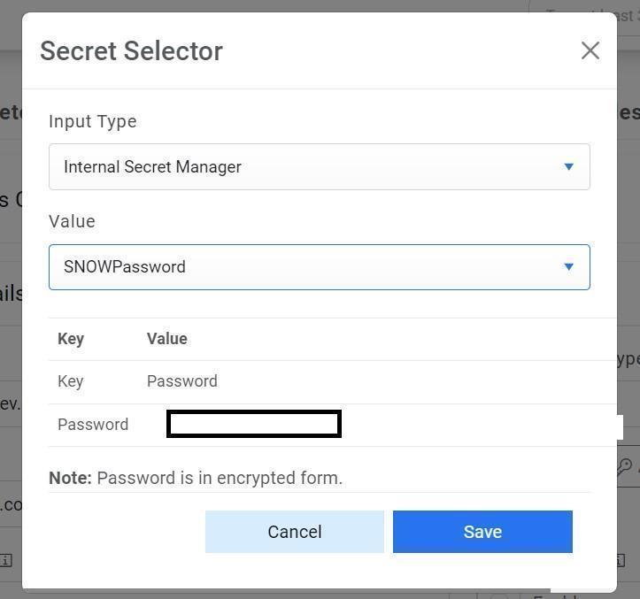
Task: Close the Secret Selector dialog
Action: point(590,50)
